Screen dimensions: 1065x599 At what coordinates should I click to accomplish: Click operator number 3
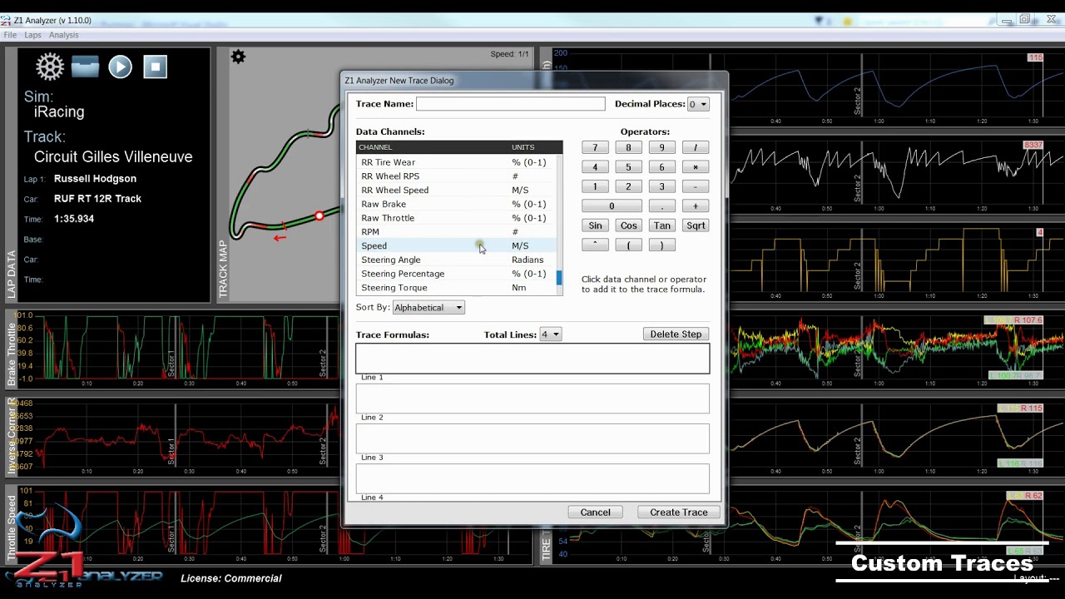pyautogui.click(x=661, y=186)
